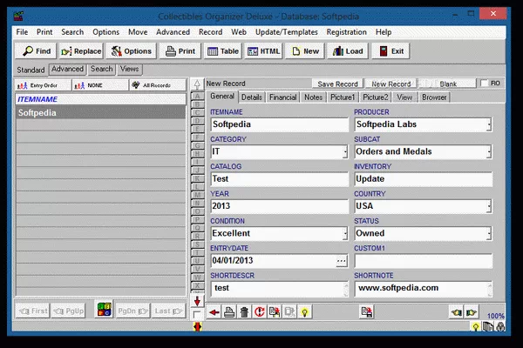The height and width of the screenshot is (348, 523).
Task: Open the ENTRYDATE date picker ellipsis
Action: click(x=341, y=261)
